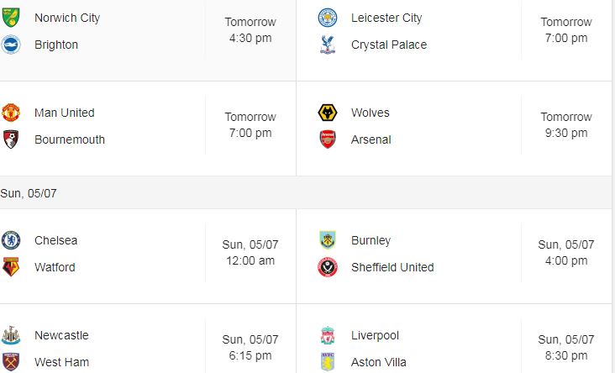Open the Liverpool vs Aston Villa 8:30 pm time
615x373 pixels.
566,355
